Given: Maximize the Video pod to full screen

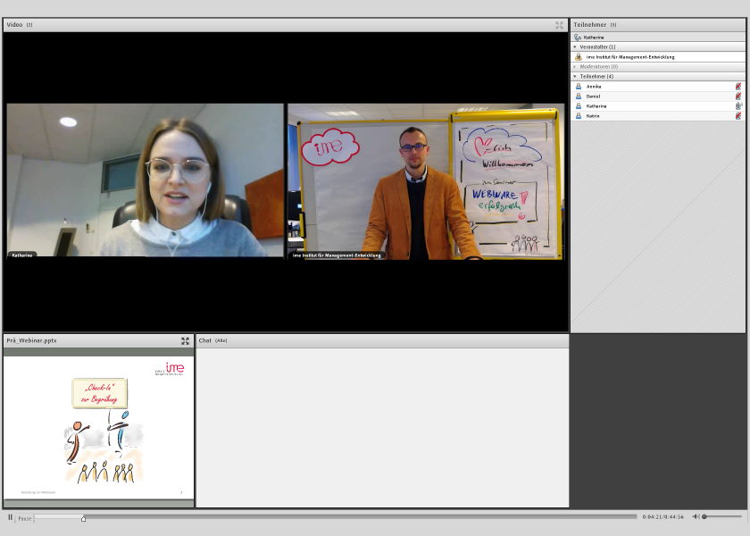Looking at the screenshot, I should pos(559,25).
